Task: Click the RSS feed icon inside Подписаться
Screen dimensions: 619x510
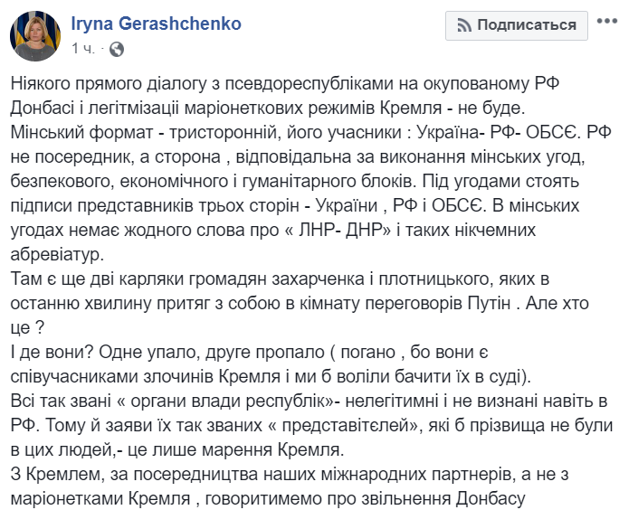Action: pos(464,25)
